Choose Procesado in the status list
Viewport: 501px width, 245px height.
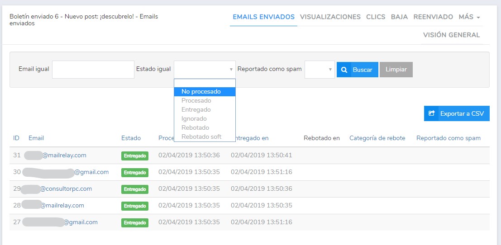click(x=205, y=100)
